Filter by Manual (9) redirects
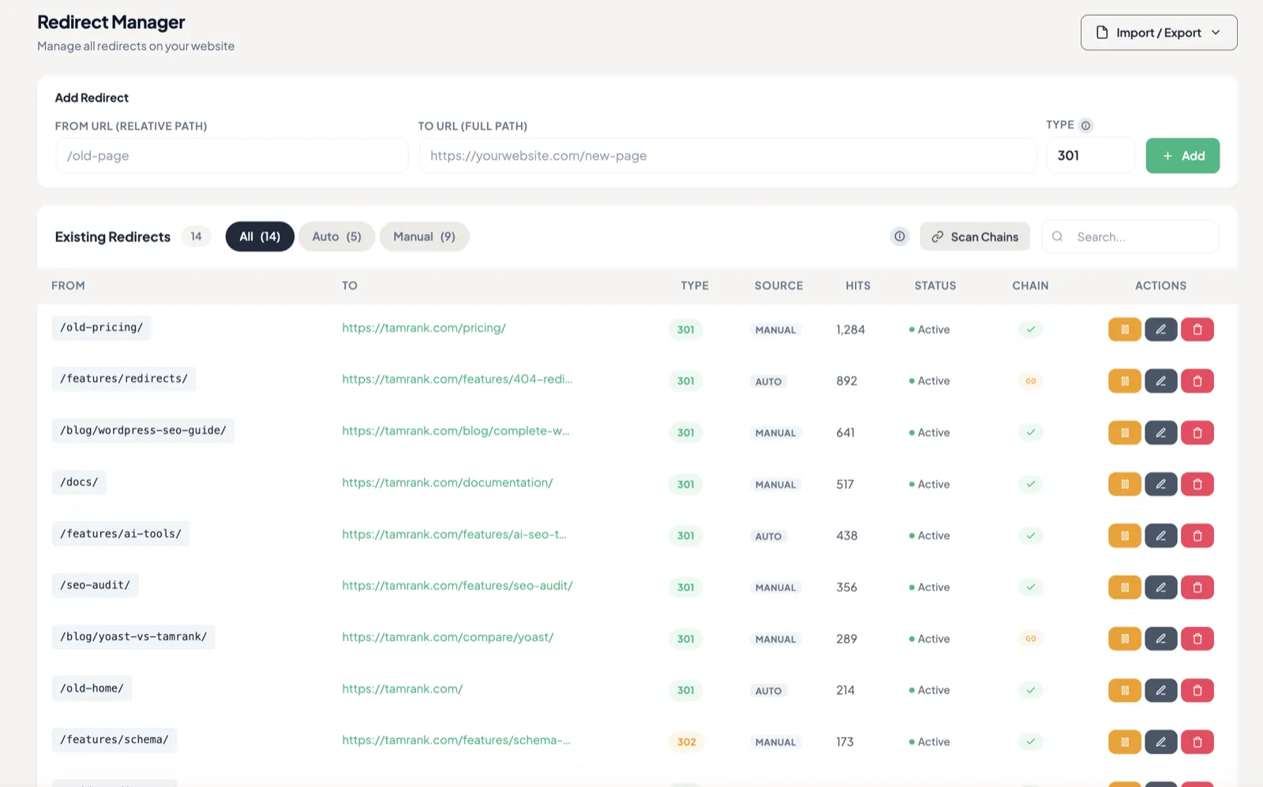This screenshot has width=1263, height=787. (424, 237)
